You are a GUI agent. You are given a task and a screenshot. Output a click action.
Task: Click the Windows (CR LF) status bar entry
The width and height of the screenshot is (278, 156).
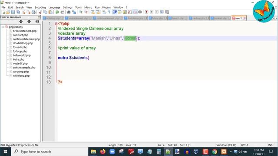click(x=226, y=145)
